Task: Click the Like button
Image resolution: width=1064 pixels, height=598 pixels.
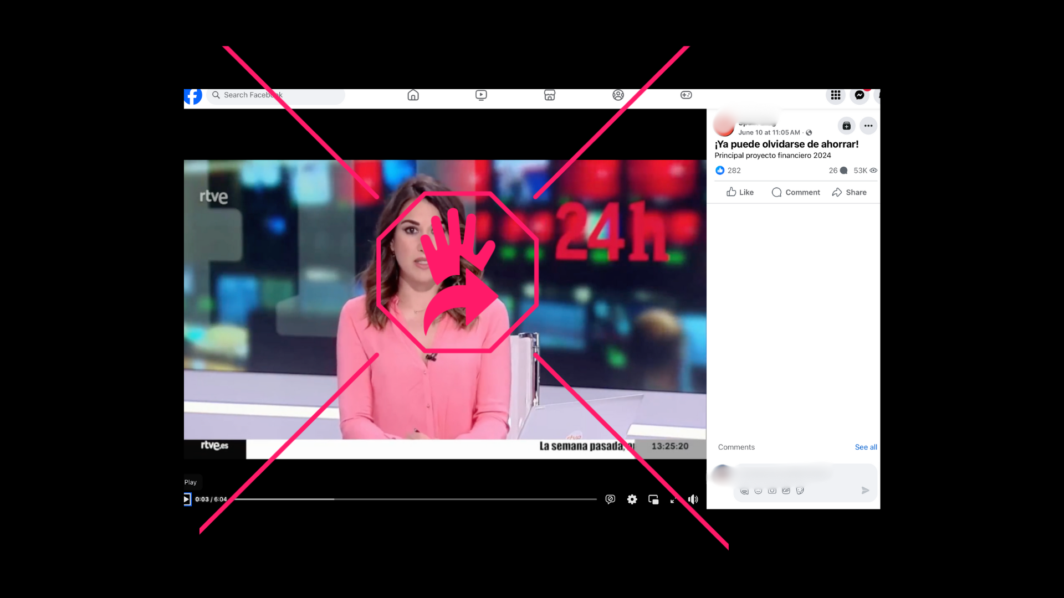Action: [x=740, y=192]
